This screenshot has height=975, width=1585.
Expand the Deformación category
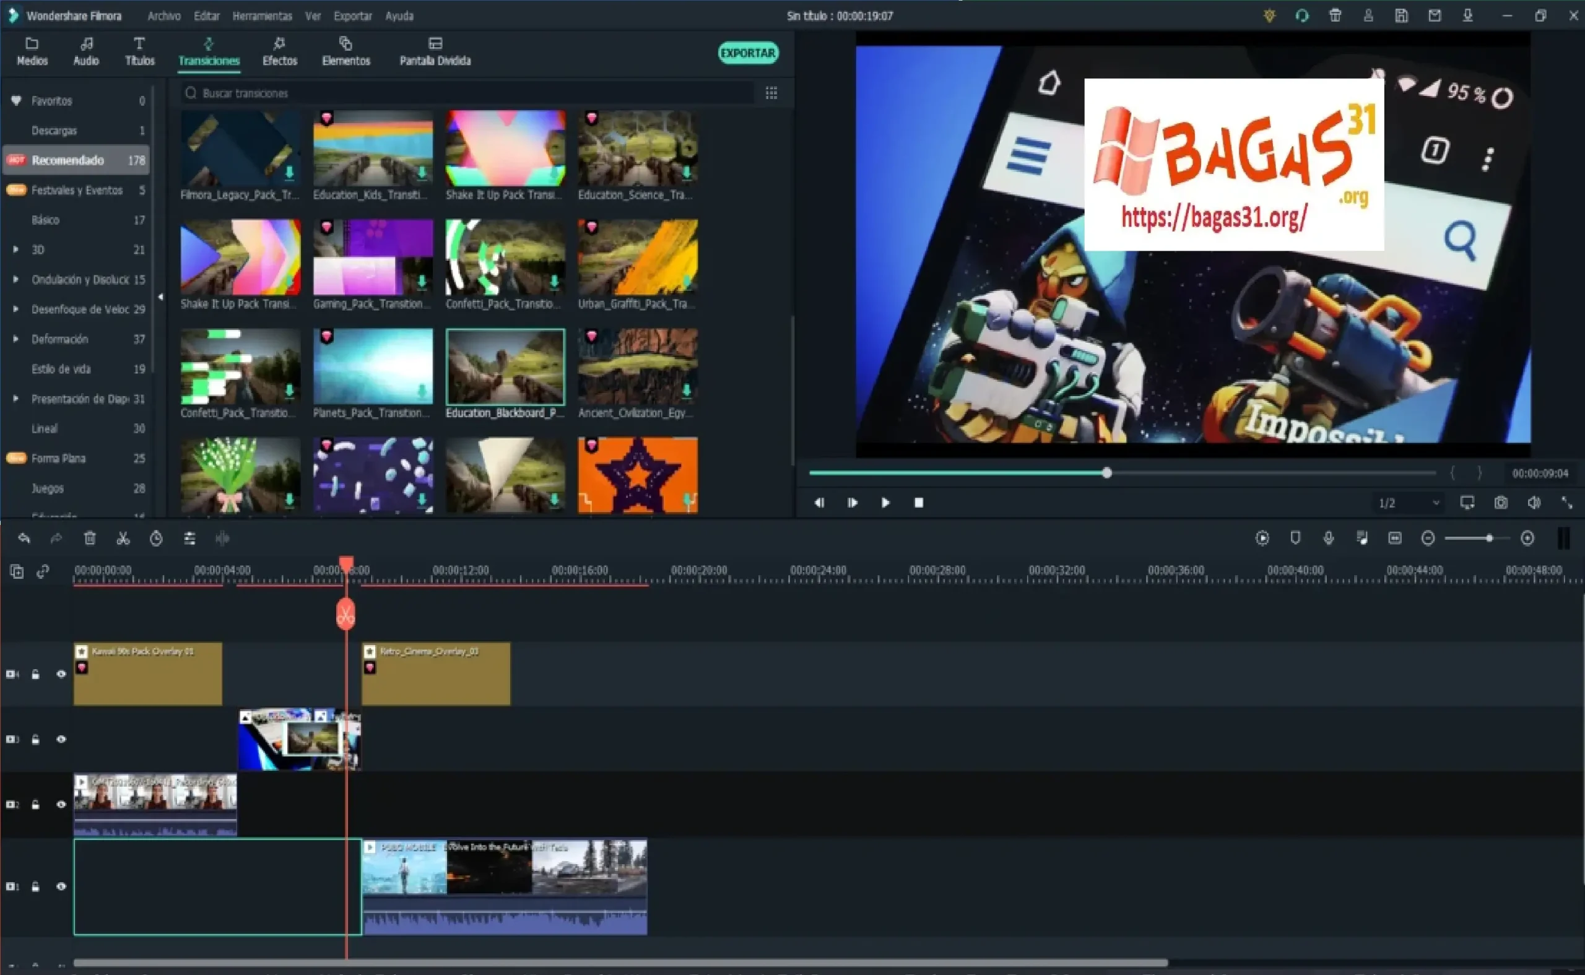[x=16, y=339]
